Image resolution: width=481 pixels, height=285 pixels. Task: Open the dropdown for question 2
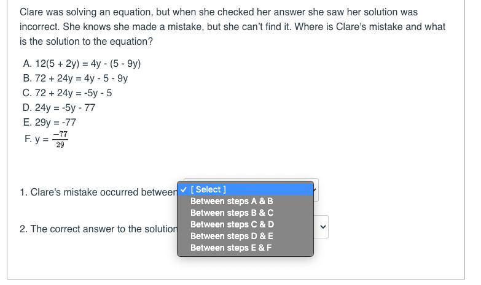[323, 228]
